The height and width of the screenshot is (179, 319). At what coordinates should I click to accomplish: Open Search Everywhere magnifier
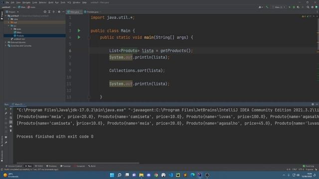(308, 7)
